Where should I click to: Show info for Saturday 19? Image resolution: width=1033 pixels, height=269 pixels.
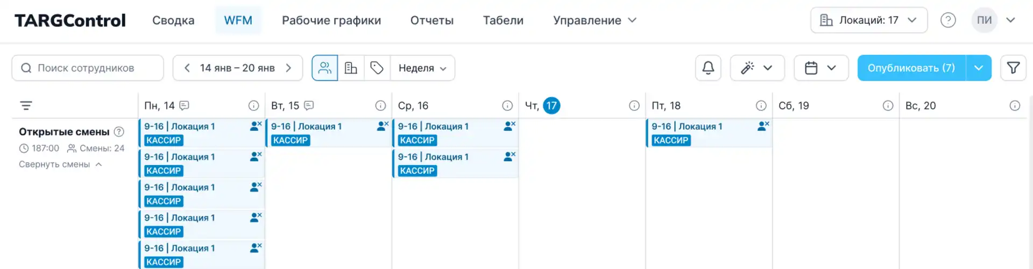[888, 105]
